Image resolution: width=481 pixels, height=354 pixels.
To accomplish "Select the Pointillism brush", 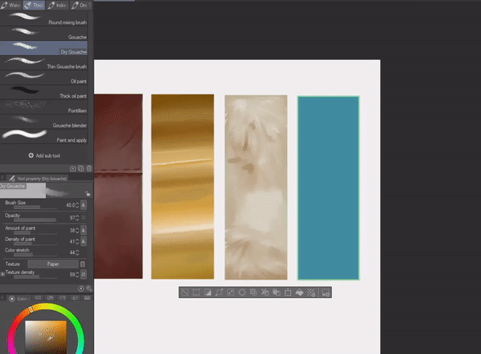I will coord(44,107).
